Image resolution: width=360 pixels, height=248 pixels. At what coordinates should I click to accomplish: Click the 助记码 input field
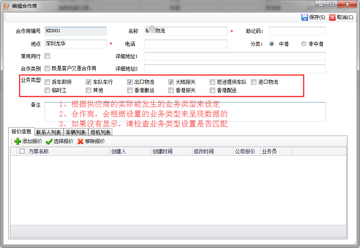click(297, 31)
